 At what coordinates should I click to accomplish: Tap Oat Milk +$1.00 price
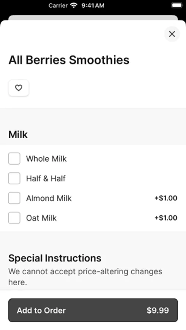(166, 218)
